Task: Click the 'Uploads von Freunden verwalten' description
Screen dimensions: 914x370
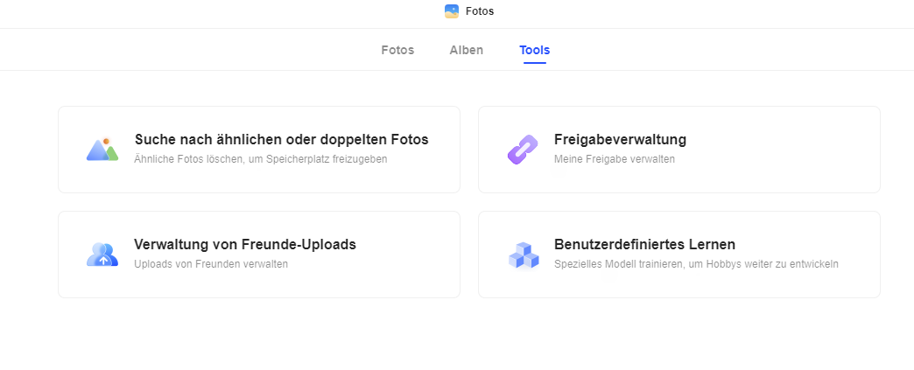Action: click(x=211, y=264)
